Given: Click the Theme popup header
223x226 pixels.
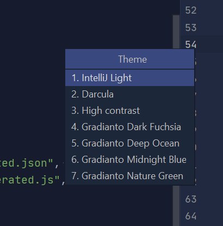Looking at the screenshot, I should point(129,59).
